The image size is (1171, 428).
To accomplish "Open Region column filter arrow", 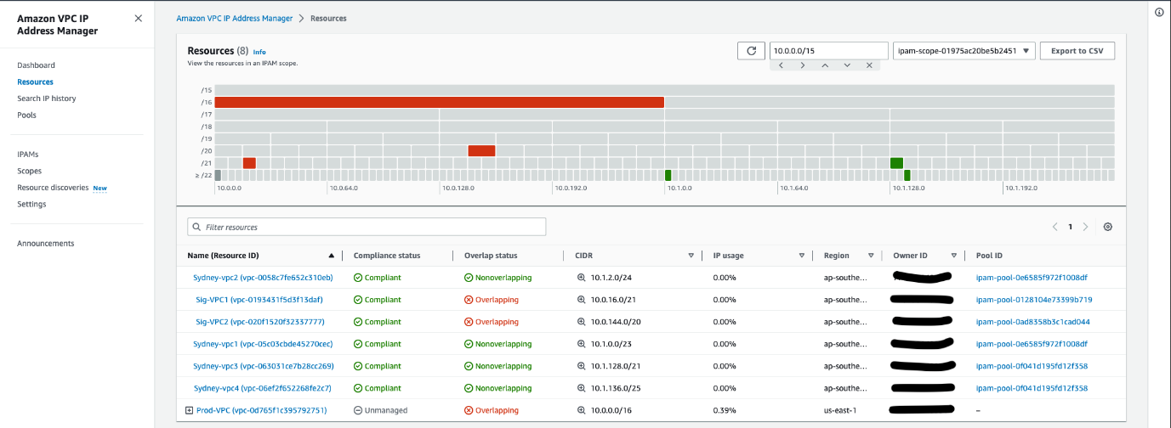I will point(871,256).
